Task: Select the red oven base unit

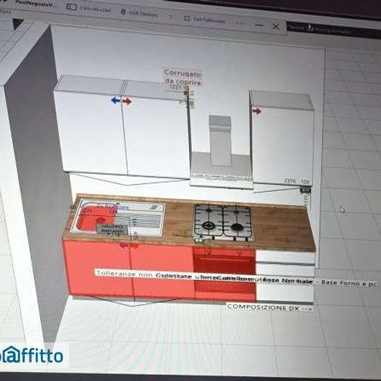Action: [x=224, y=274]
